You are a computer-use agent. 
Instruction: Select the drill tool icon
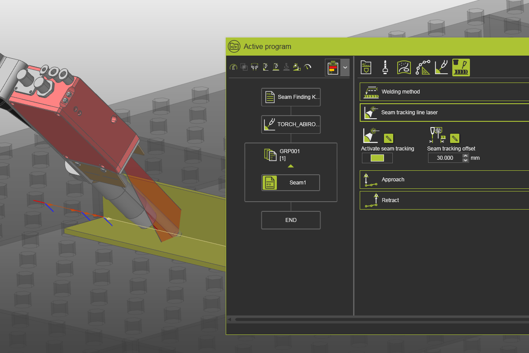pos(385,67)
